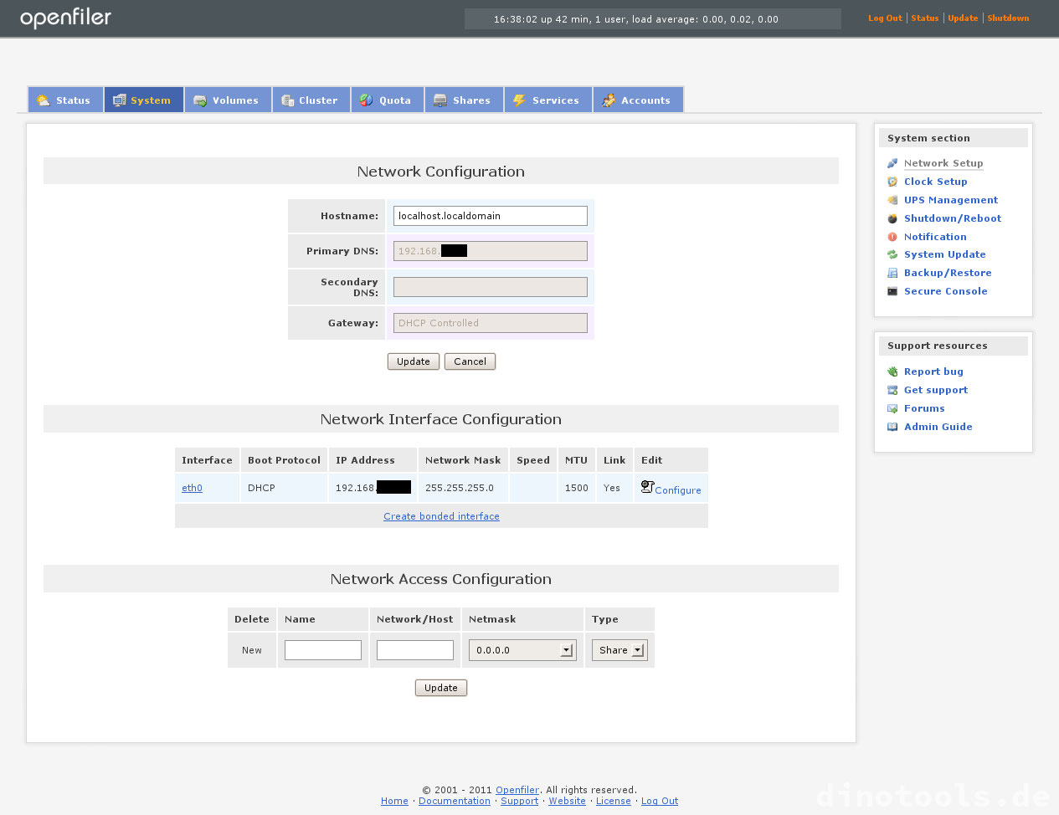Click the Clock Setup sidebar icon
The width and height of the screenshot is (1059, 815).
[x=892, y=182]
